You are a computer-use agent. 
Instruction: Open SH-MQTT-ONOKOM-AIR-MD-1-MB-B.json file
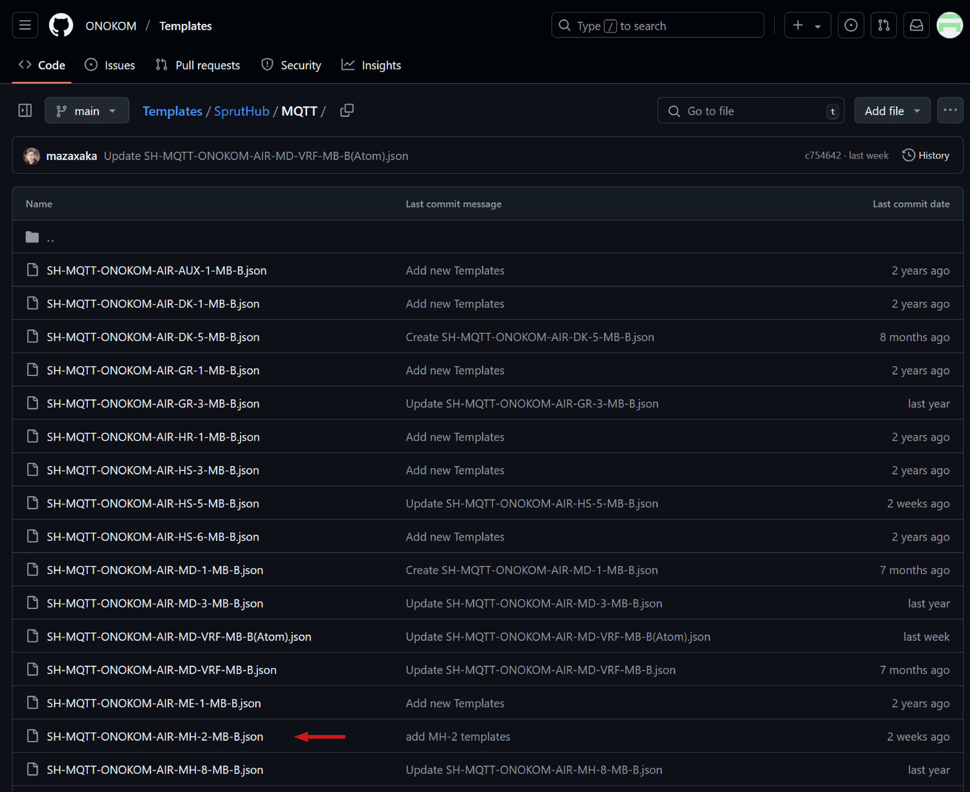155,570
